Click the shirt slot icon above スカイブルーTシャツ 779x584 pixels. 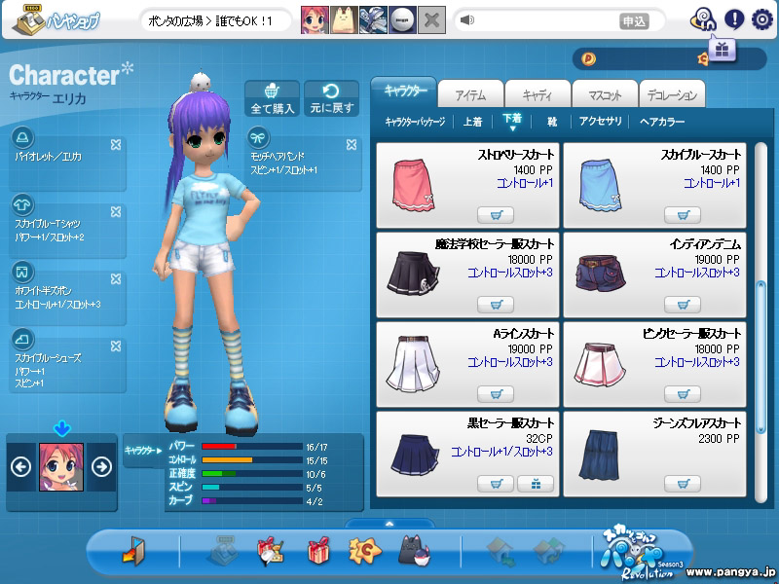[x=22, y=204]
